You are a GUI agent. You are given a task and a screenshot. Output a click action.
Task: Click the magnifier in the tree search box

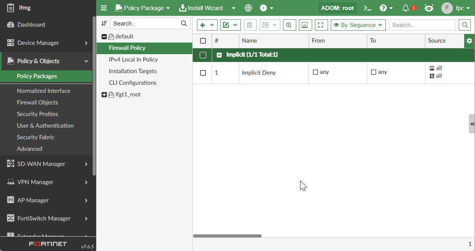[x=184, y=23]
